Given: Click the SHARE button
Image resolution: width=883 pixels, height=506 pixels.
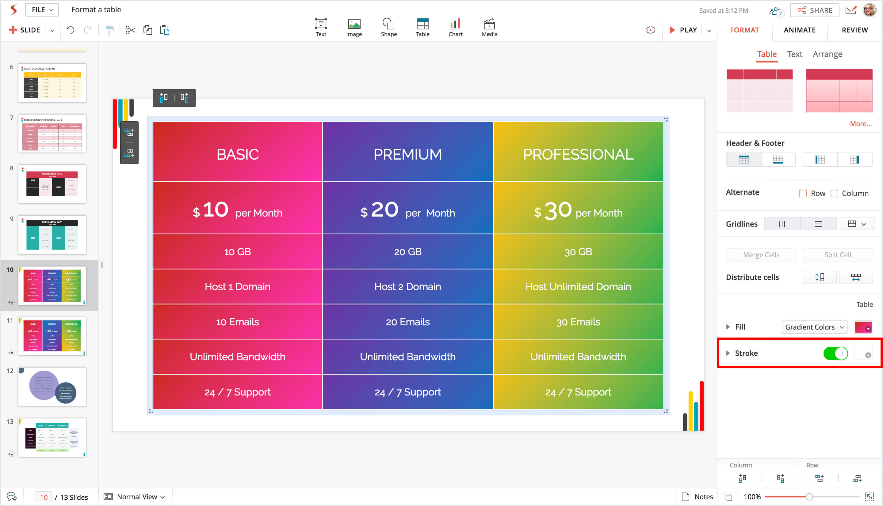Looking at the screenshot, I should [815, 10].
